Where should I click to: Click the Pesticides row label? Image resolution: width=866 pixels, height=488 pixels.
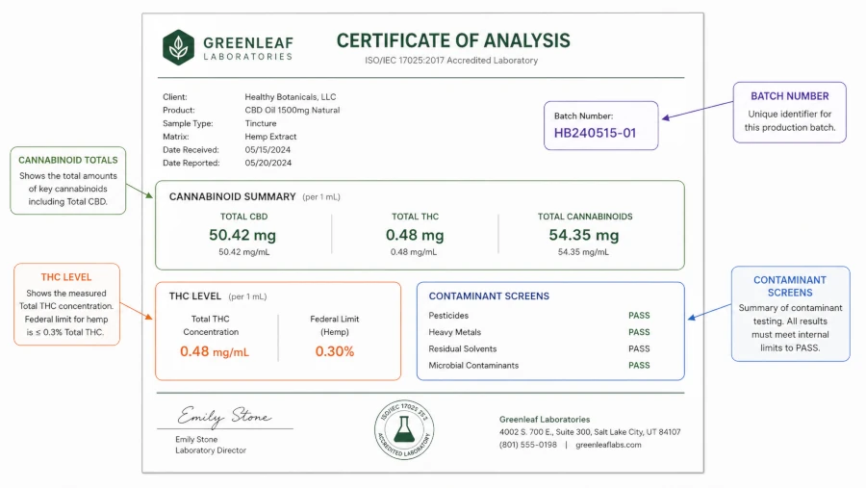(448, 316)
